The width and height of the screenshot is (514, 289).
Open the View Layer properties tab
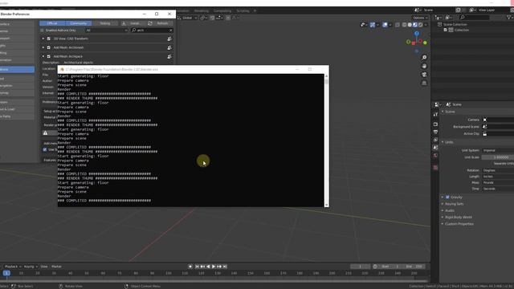pos(435,140)
